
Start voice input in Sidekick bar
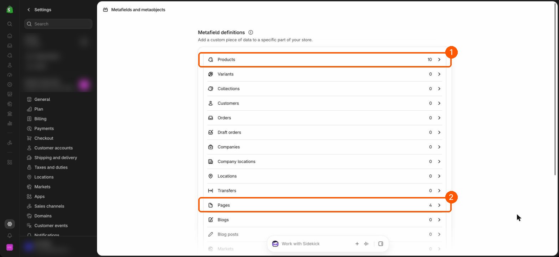coord(366,244)
